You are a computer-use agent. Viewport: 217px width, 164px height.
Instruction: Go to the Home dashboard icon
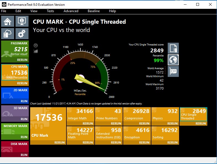coord(7,21)
